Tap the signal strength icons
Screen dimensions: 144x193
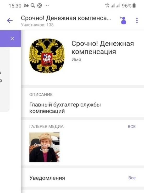tap(115, 6)
